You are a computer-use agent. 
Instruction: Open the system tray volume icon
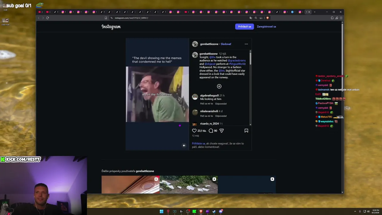pos(368,211)
